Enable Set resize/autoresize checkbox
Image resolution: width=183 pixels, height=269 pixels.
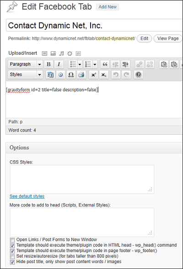point(12,257)
